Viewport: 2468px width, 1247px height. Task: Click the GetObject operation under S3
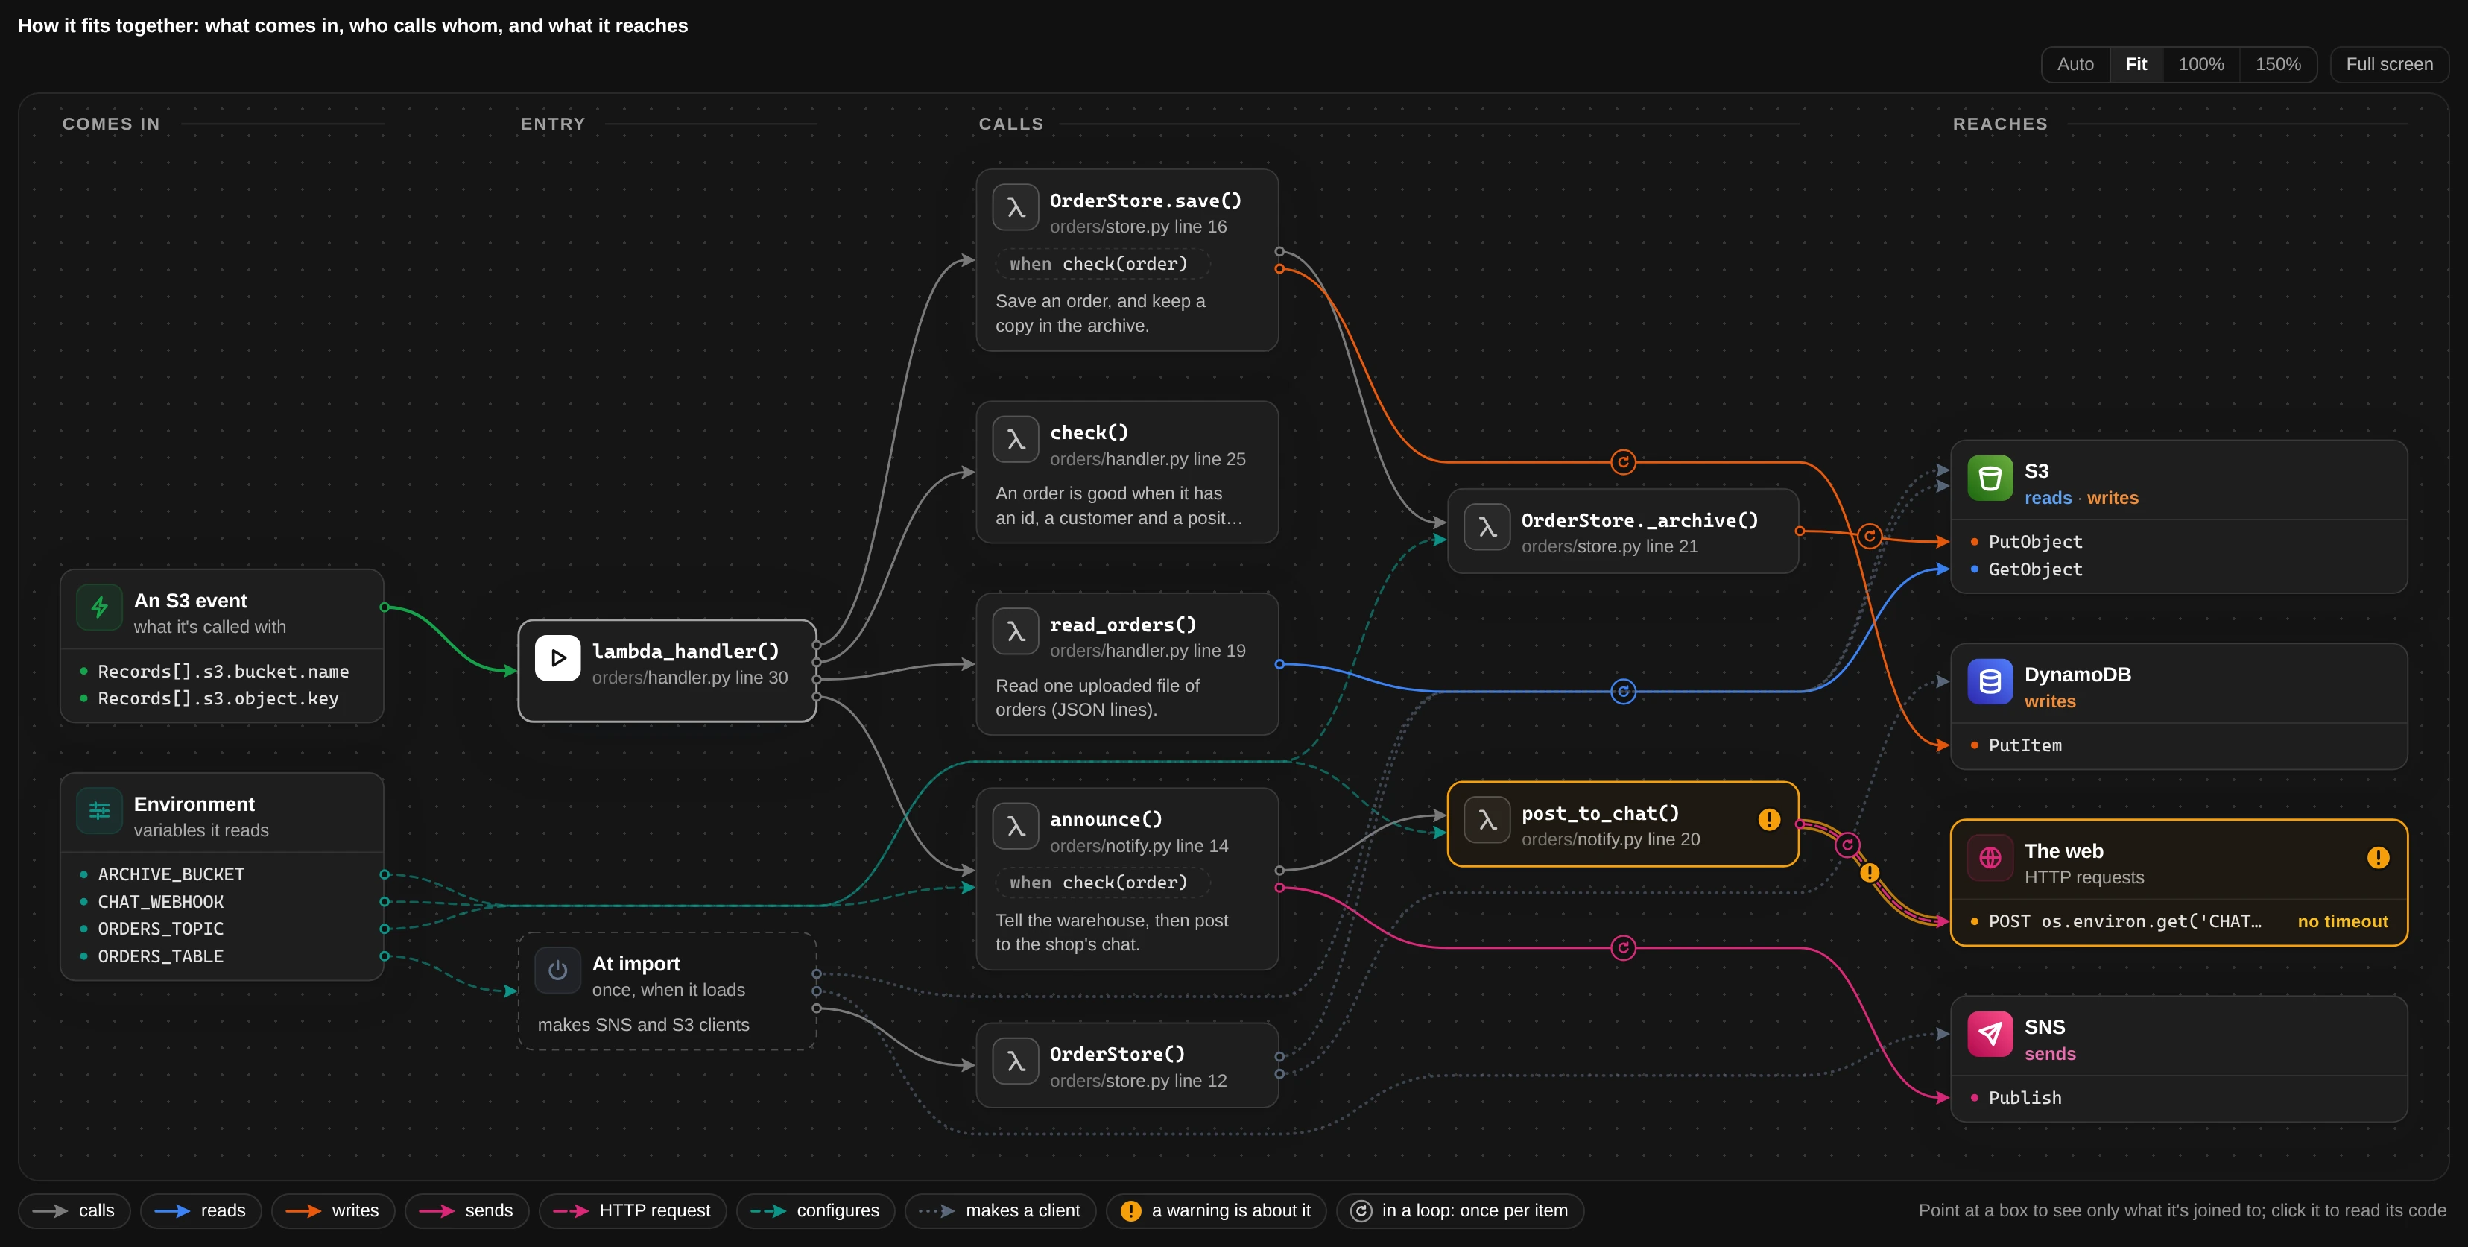click(x=2035, y=569)
